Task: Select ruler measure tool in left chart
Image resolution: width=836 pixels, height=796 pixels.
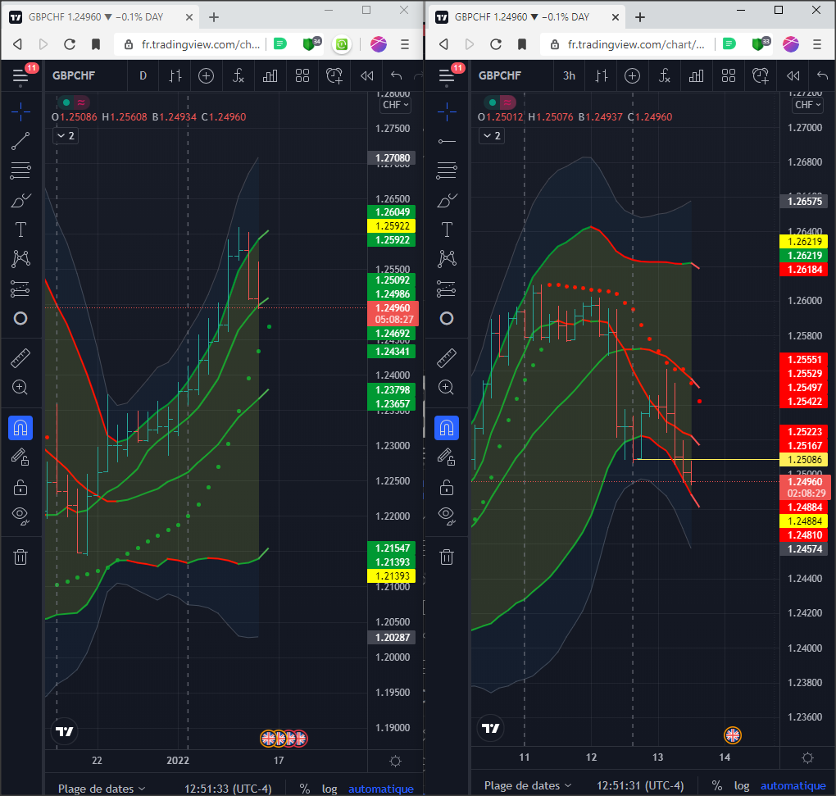Action: [x=20, y=357]
